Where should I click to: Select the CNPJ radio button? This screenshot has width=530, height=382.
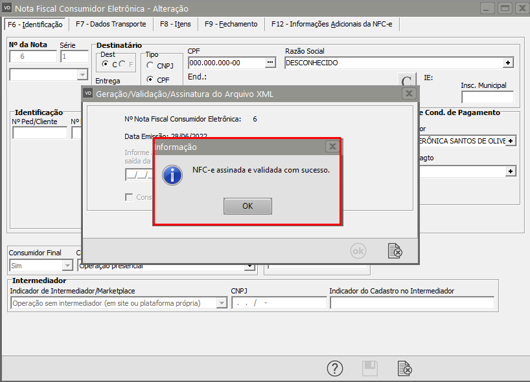(150, 65)
